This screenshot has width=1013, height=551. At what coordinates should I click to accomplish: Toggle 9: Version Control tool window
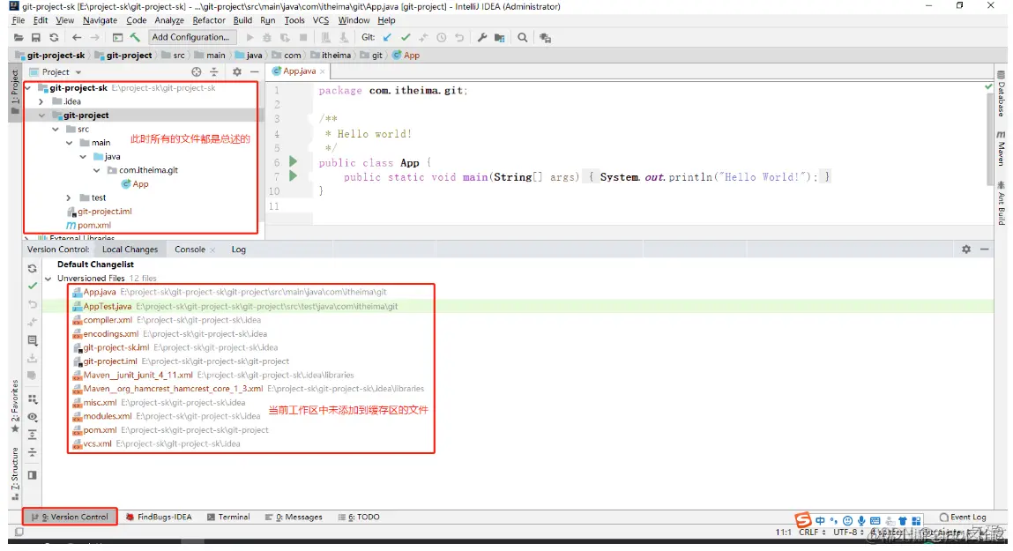click(70, 517)
